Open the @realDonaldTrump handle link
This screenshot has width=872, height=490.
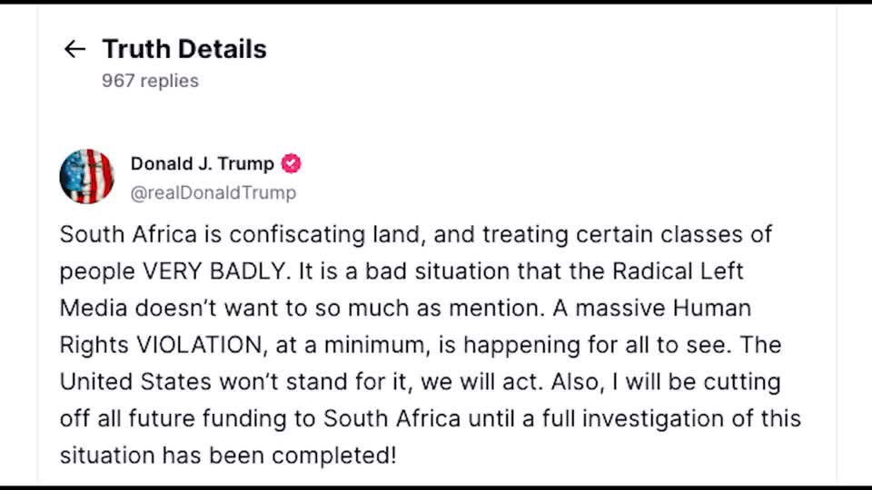click(213, 192)
